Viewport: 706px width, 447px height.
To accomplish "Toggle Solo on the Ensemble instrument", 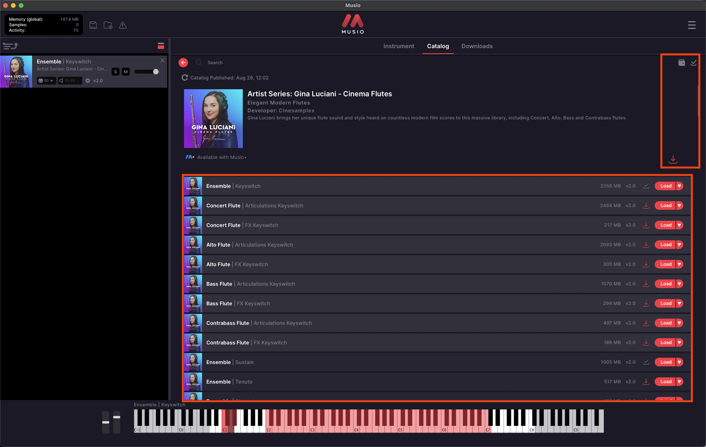I will click(x=116, y=72).
